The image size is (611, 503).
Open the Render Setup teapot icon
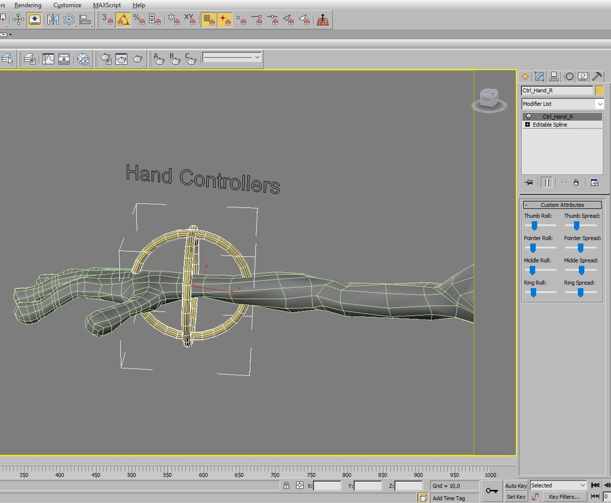pos(106,59)
